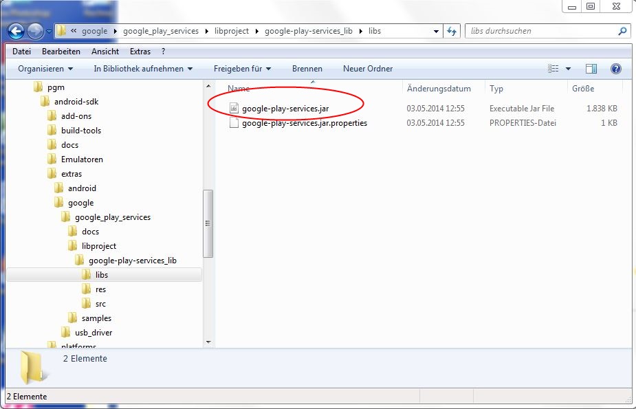Select the Emulatoren folder
Viewport: 636px width, 409px height.
tap(82, 159)
